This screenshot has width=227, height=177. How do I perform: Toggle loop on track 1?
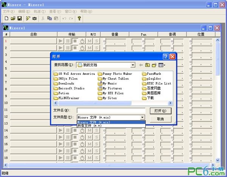82,41
